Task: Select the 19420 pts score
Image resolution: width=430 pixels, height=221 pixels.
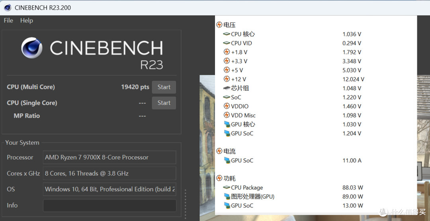Action: pyautogui.click(x=135, y=87)
